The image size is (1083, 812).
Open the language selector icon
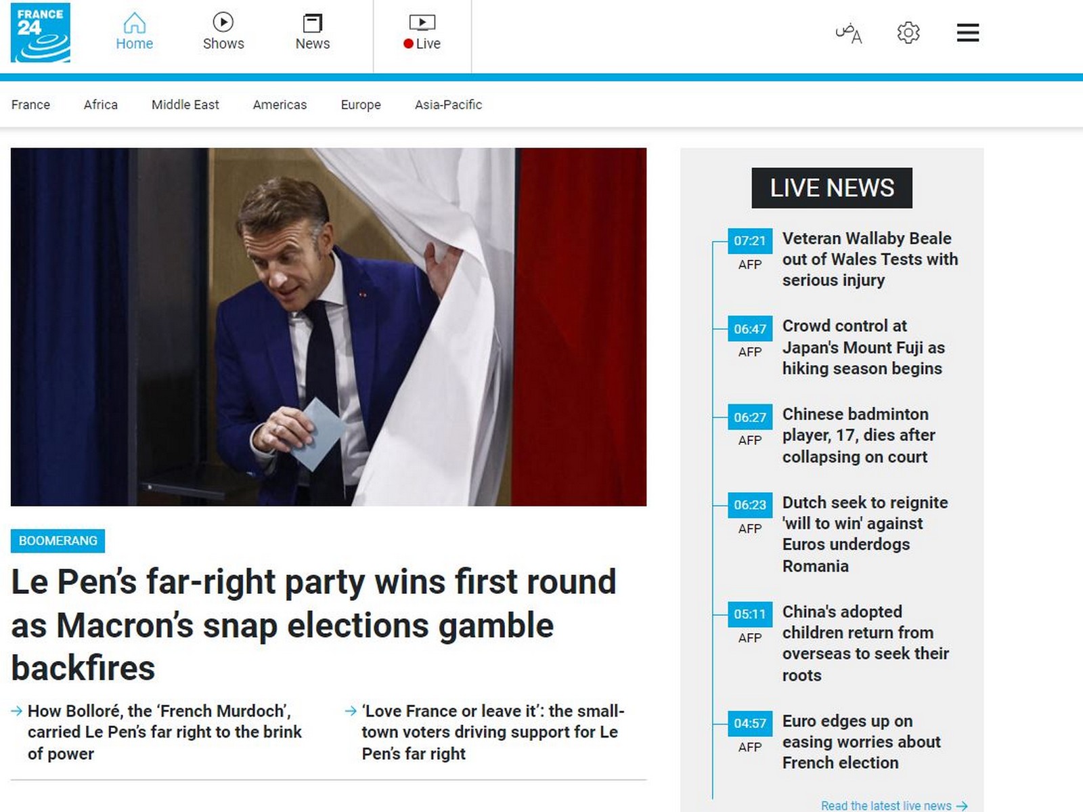pyautogui.click(x=848, y=33)
